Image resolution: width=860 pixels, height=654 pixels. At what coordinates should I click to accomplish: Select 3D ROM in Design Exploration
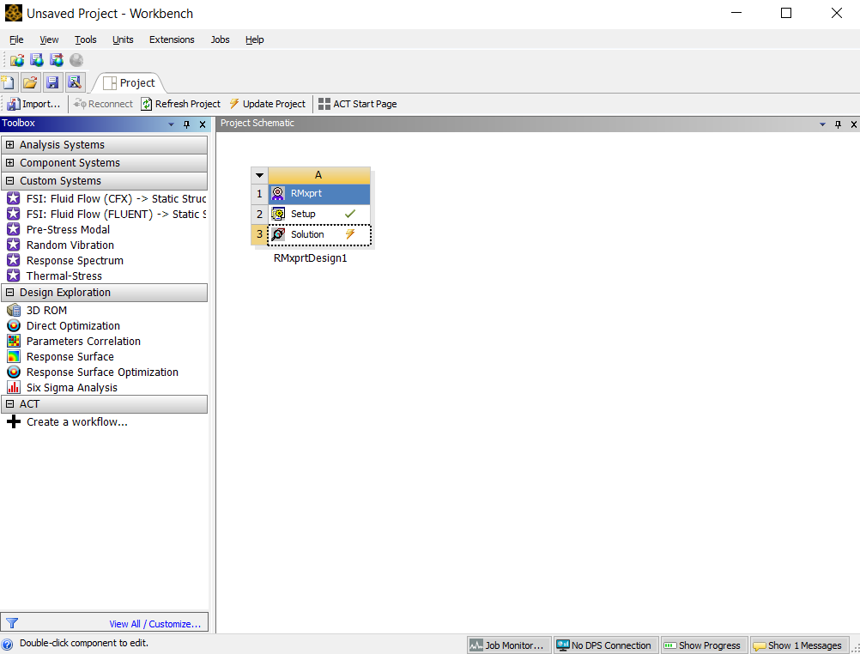(x=37, y=310)
